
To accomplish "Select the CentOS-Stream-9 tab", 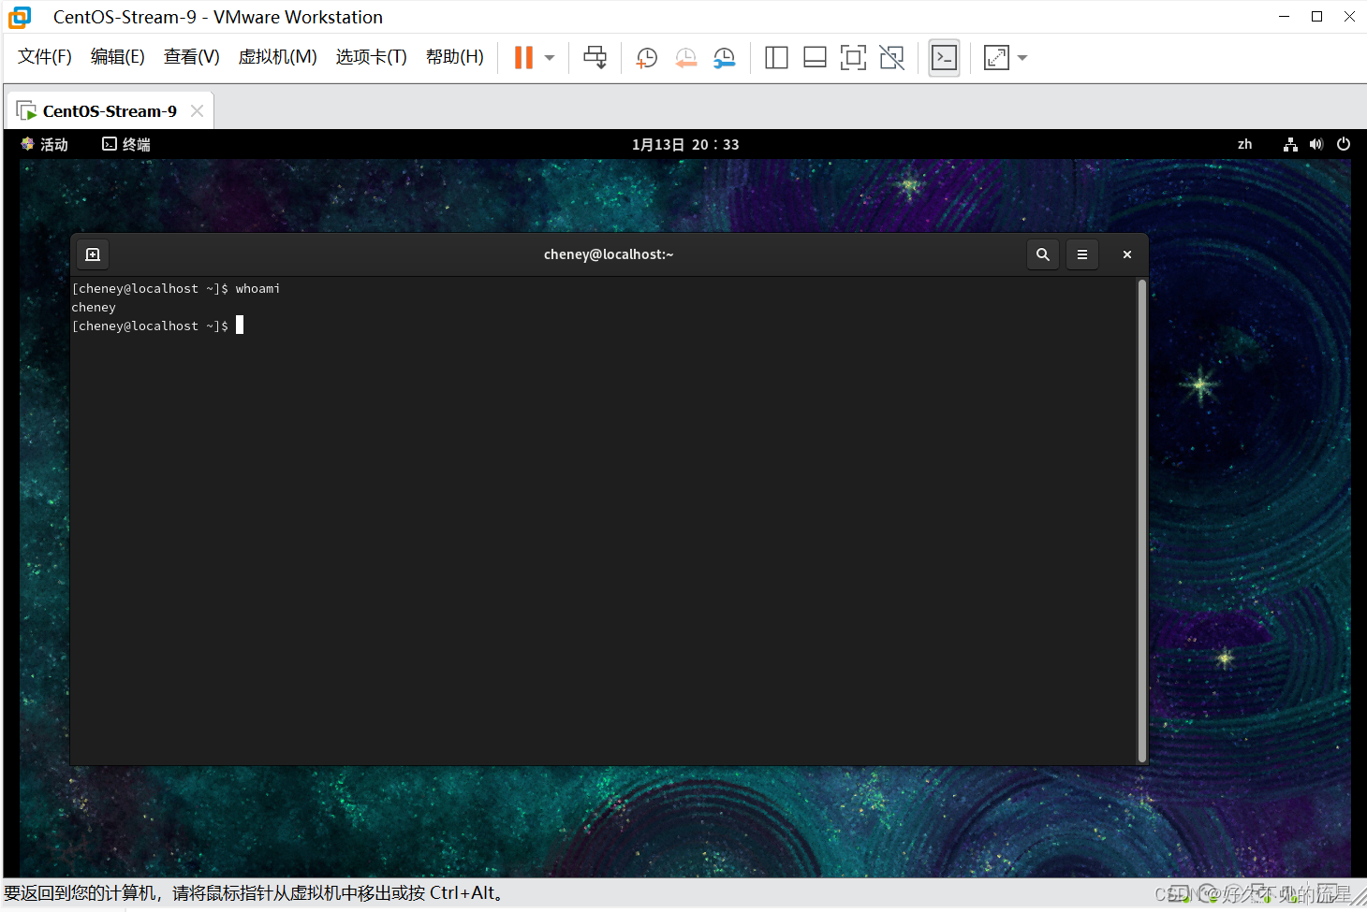I will point(110,111).
